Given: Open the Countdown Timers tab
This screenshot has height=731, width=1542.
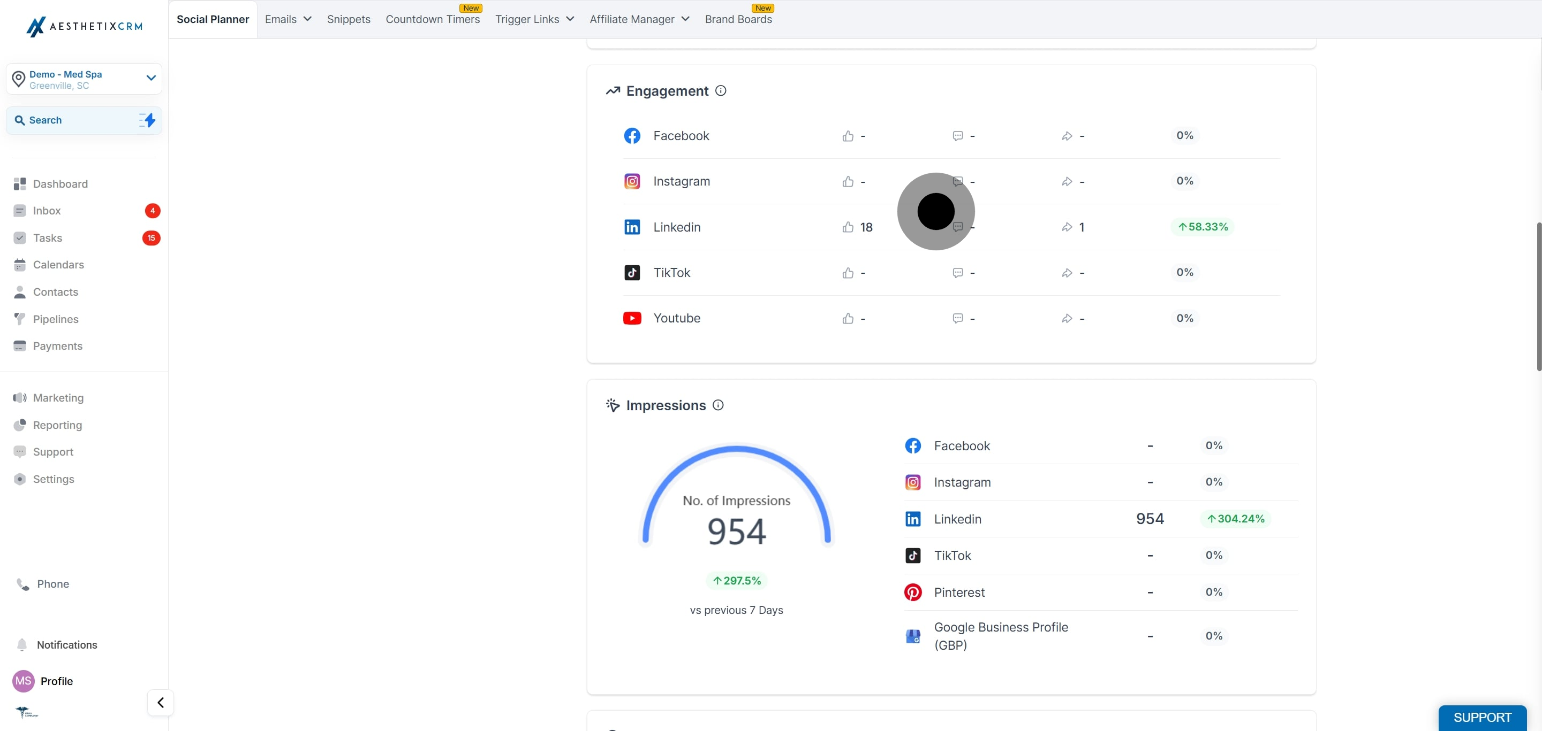Looking at the screenshot, I should coord(433,19).
